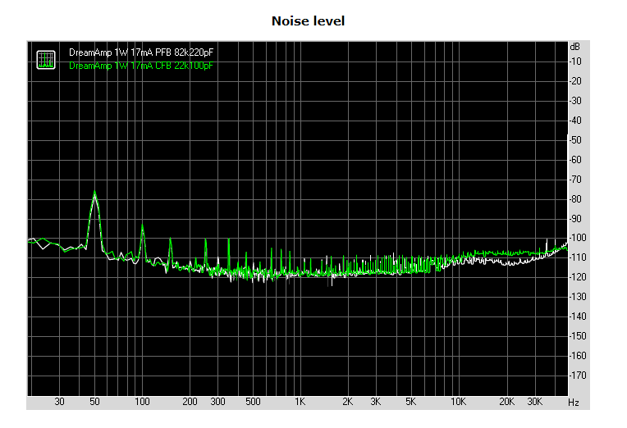Click the 100 Hz harmonic peak on plot

pyautogui.click(x=142, y=226)
